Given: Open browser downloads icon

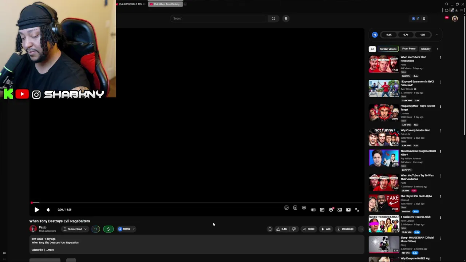Looking at the screenshot, I should [457, 10].
